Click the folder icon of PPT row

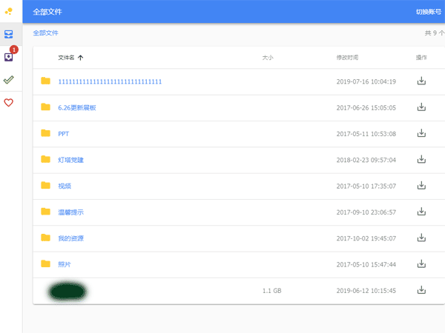tap(45, 133)
